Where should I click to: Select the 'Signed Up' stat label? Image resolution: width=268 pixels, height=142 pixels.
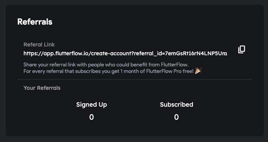(x=91, y=104)
